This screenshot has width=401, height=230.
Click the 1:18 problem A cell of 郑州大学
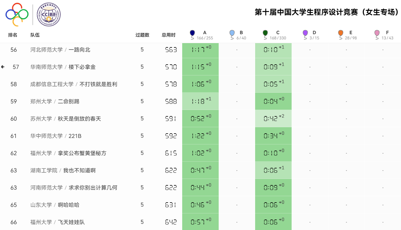pos(200,101)
